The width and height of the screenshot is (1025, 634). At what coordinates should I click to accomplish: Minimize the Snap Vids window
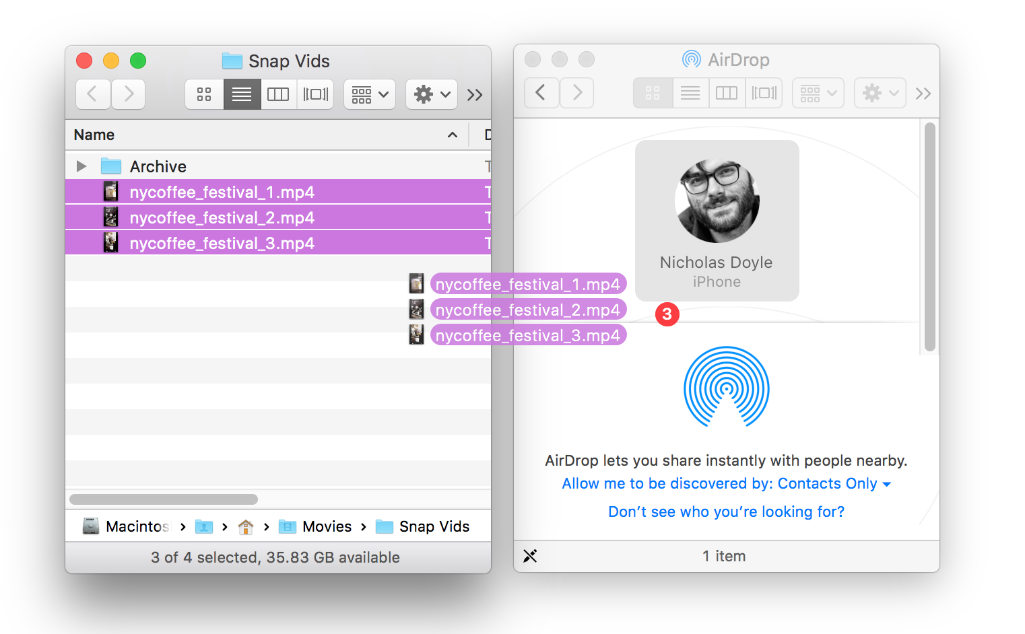tap(111, 61)
